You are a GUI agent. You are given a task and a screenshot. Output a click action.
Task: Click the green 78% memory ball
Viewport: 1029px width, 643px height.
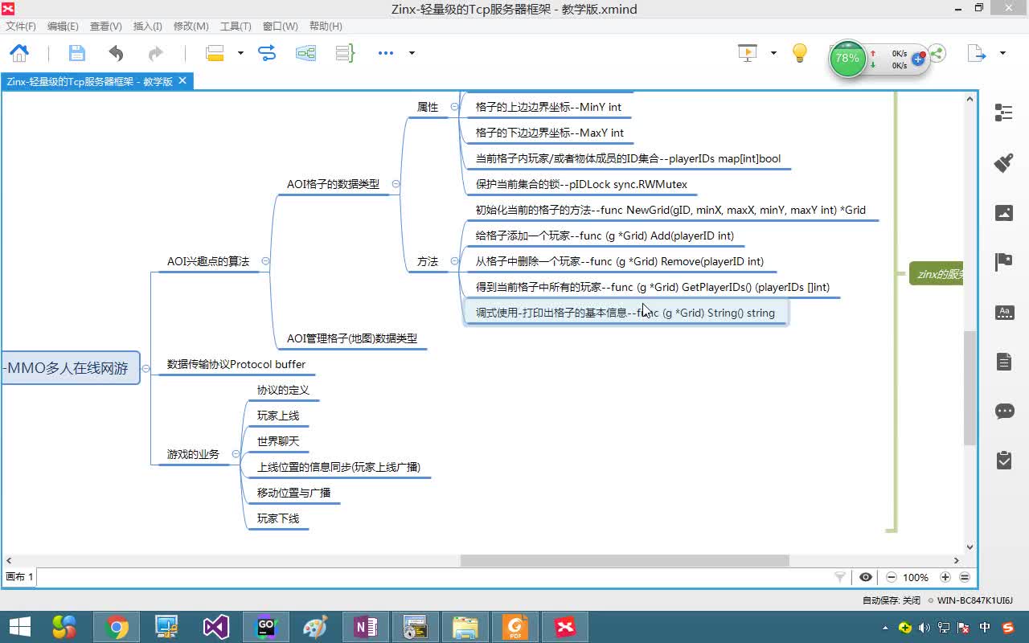847,58
